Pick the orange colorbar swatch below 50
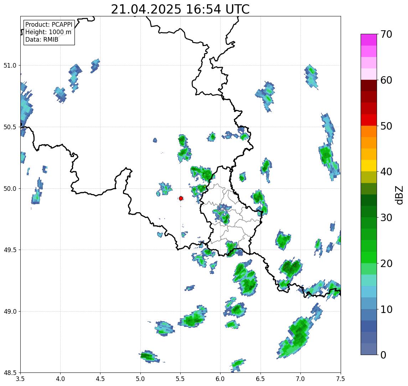Viewport: 408px width, 386px height. [x=369, y=131]
